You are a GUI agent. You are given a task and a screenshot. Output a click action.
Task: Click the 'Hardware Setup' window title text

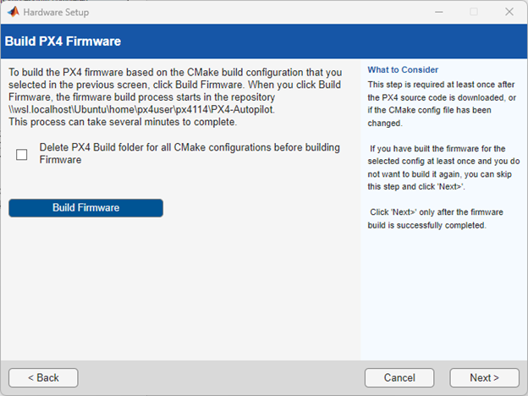55,12
